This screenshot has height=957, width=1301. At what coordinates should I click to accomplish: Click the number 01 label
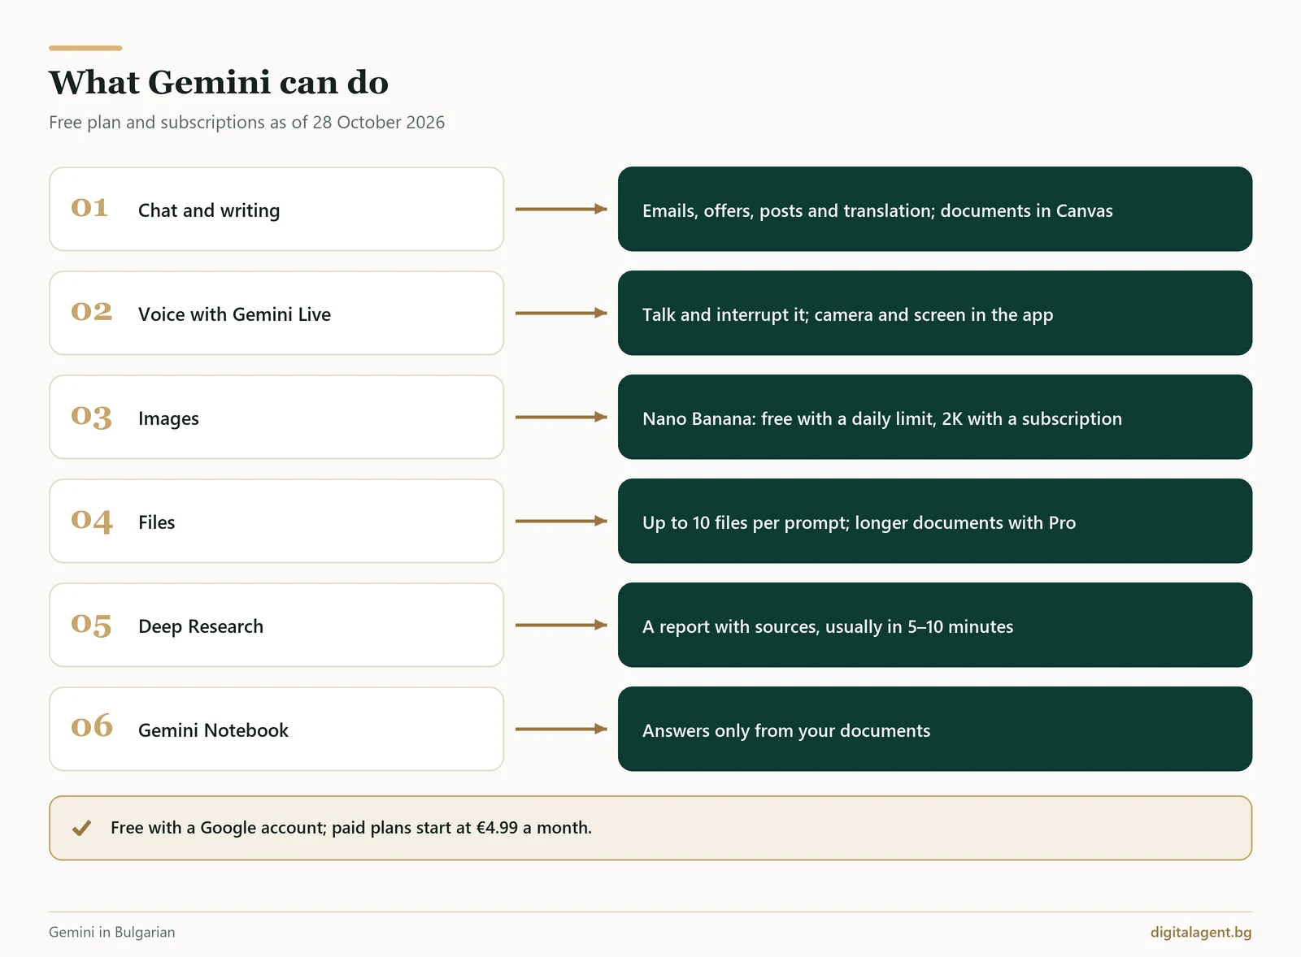coord(89,208)
